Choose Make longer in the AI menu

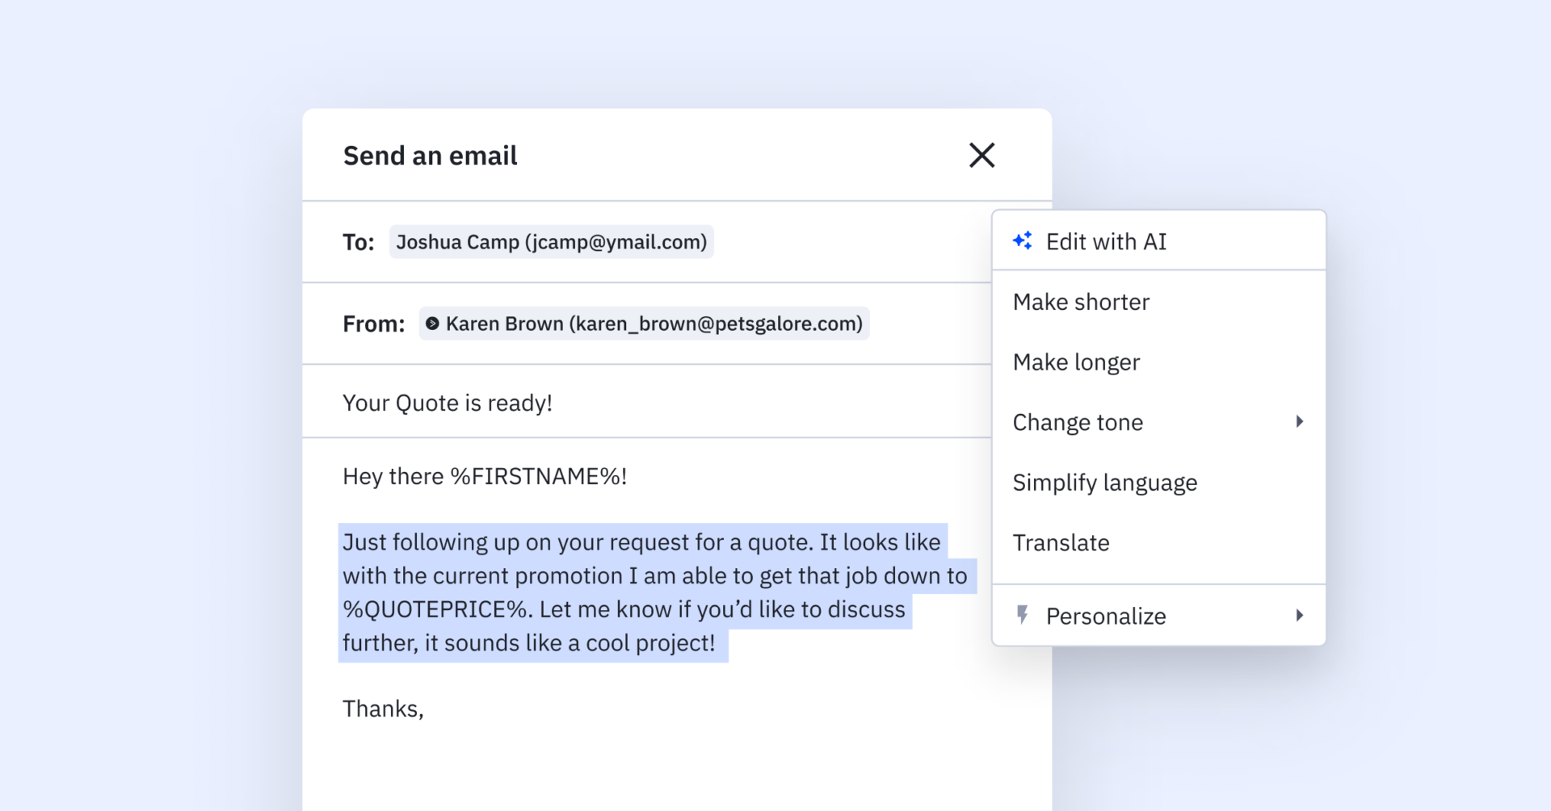[1076, 362]
